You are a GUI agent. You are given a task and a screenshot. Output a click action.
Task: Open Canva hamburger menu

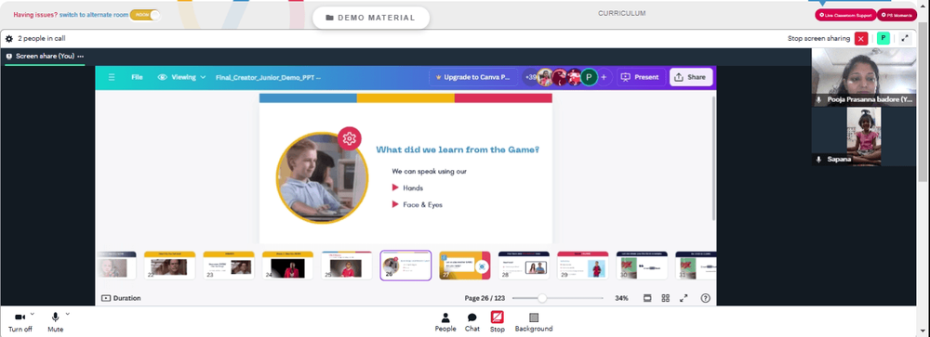click(112, 77)
